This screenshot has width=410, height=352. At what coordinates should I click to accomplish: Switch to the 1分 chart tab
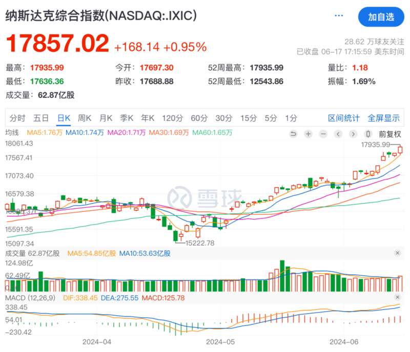point(291,118)
